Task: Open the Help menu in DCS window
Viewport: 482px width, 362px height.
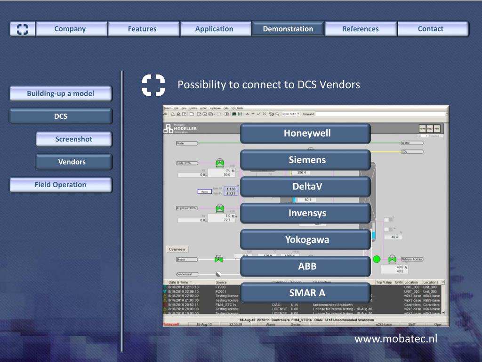Action: (x=226, y=108)
